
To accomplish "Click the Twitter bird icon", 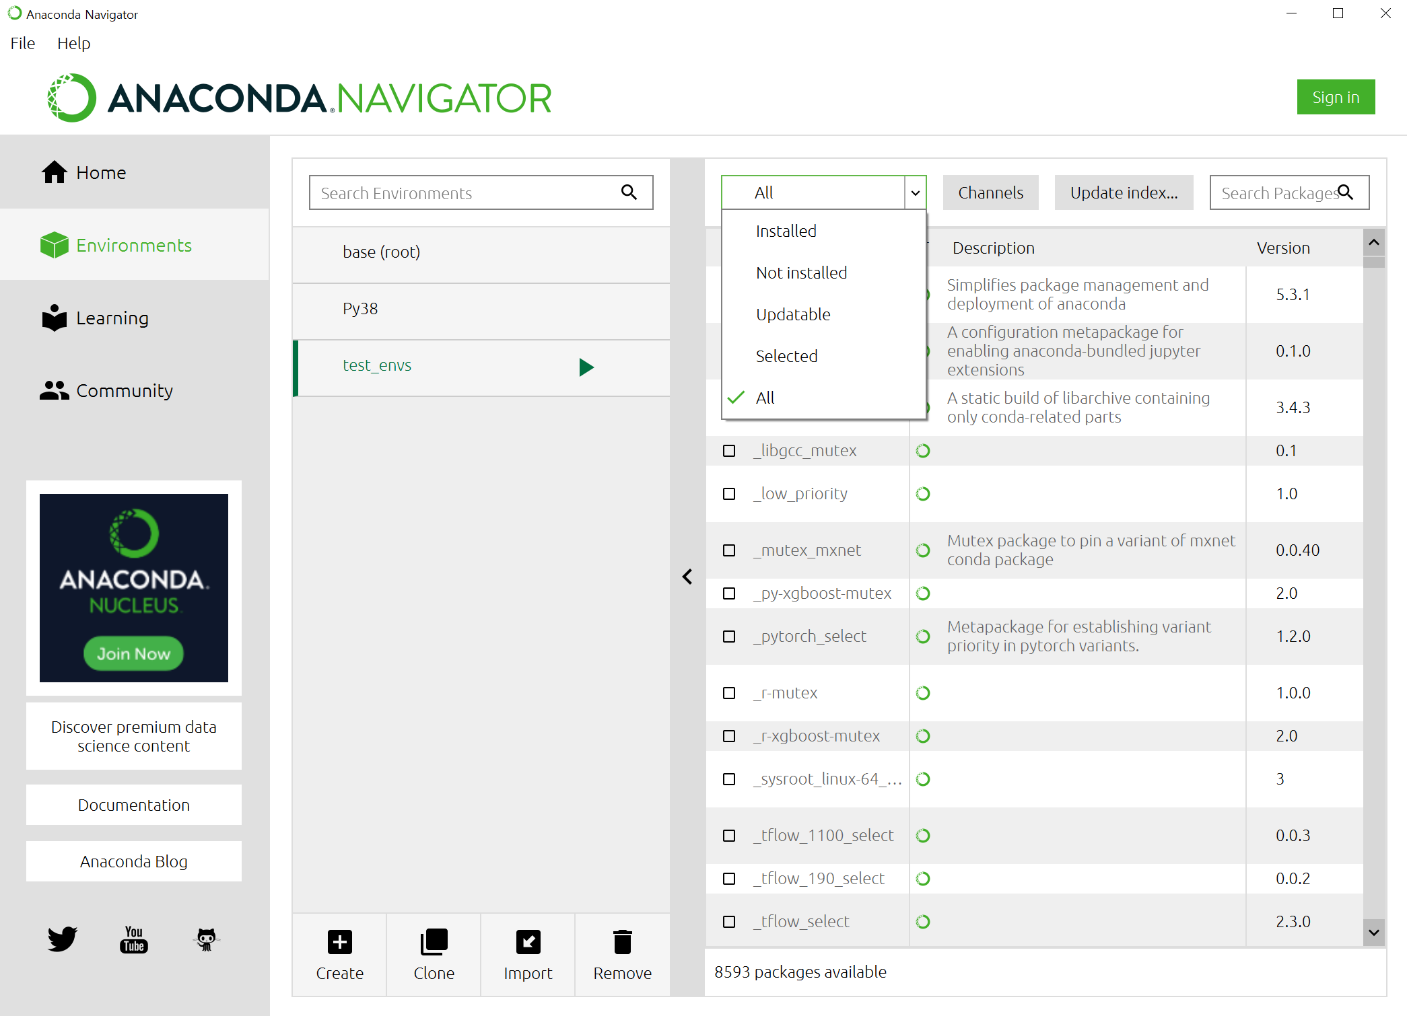I will click(62, 939).
